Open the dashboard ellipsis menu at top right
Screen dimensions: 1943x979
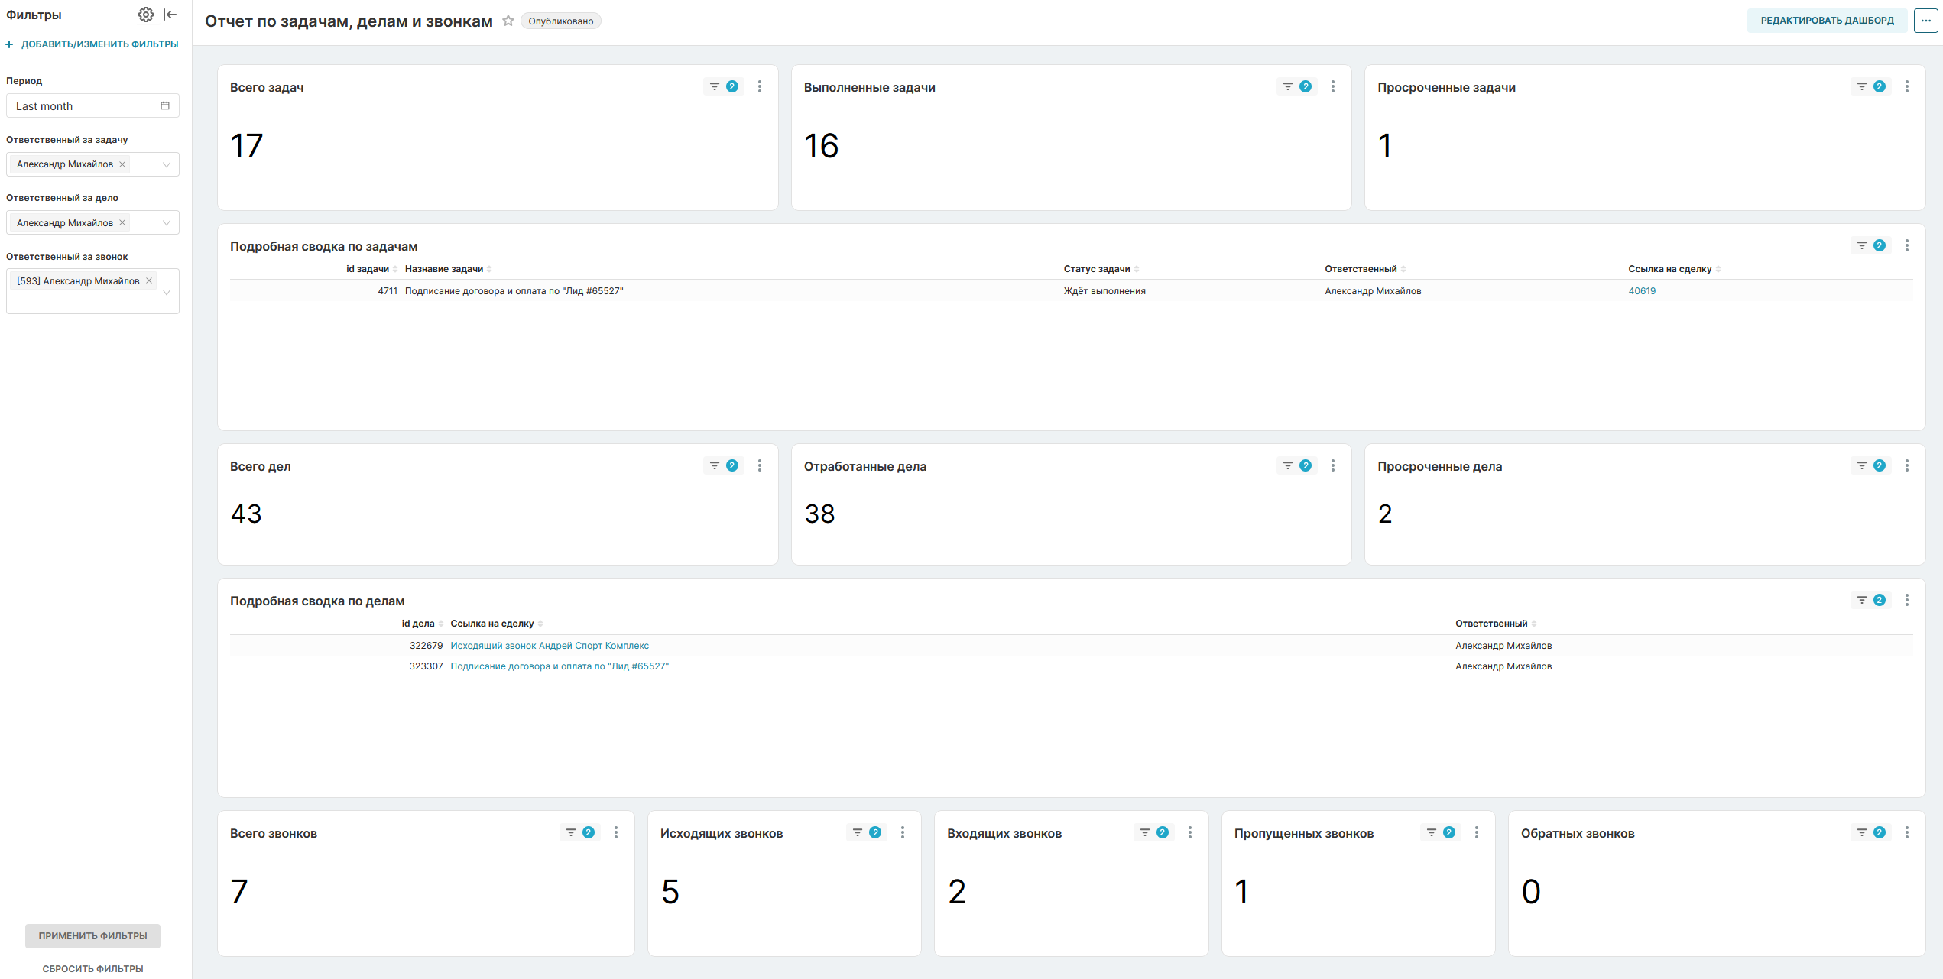(1925, 21)
